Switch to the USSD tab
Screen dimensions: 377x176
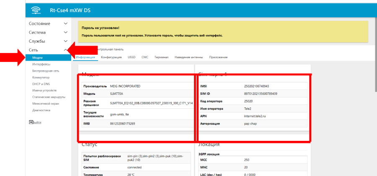point(132,57)
